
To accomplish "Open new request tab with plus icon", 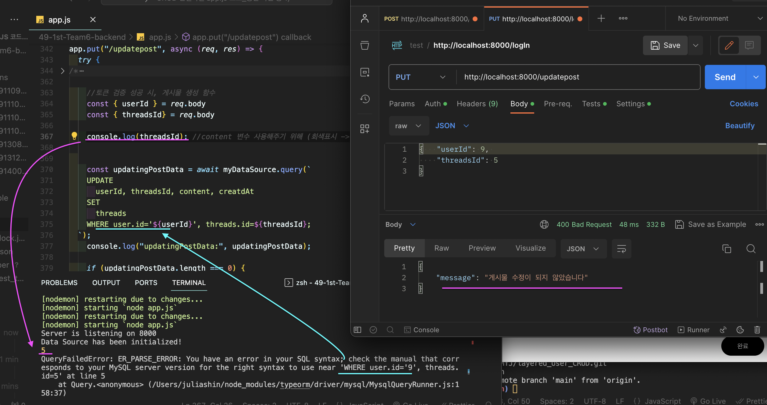I will [x=601, y=19].
